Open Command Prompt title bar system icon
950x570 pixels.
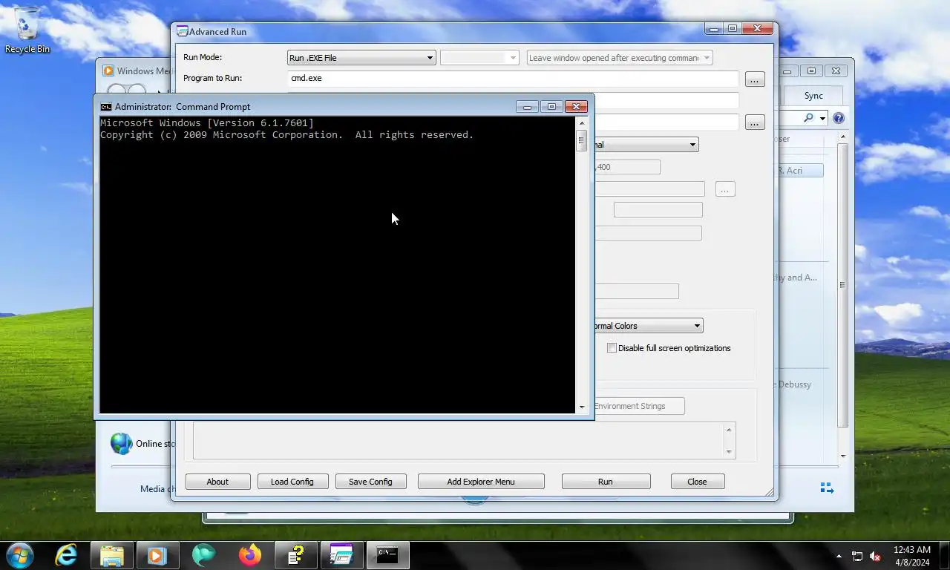106,107
